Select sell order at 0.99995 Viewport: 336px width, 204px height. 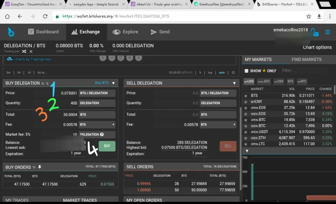pyautogui.click(x=182, y=184)
